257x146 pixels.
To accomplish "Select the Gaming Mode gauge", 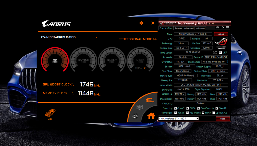I will [83, 60].
